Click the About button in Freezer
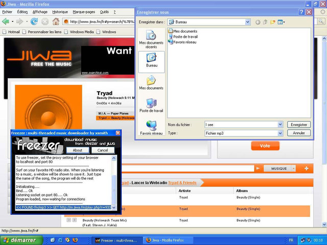327x245 pixels. [x=78, y=150]
